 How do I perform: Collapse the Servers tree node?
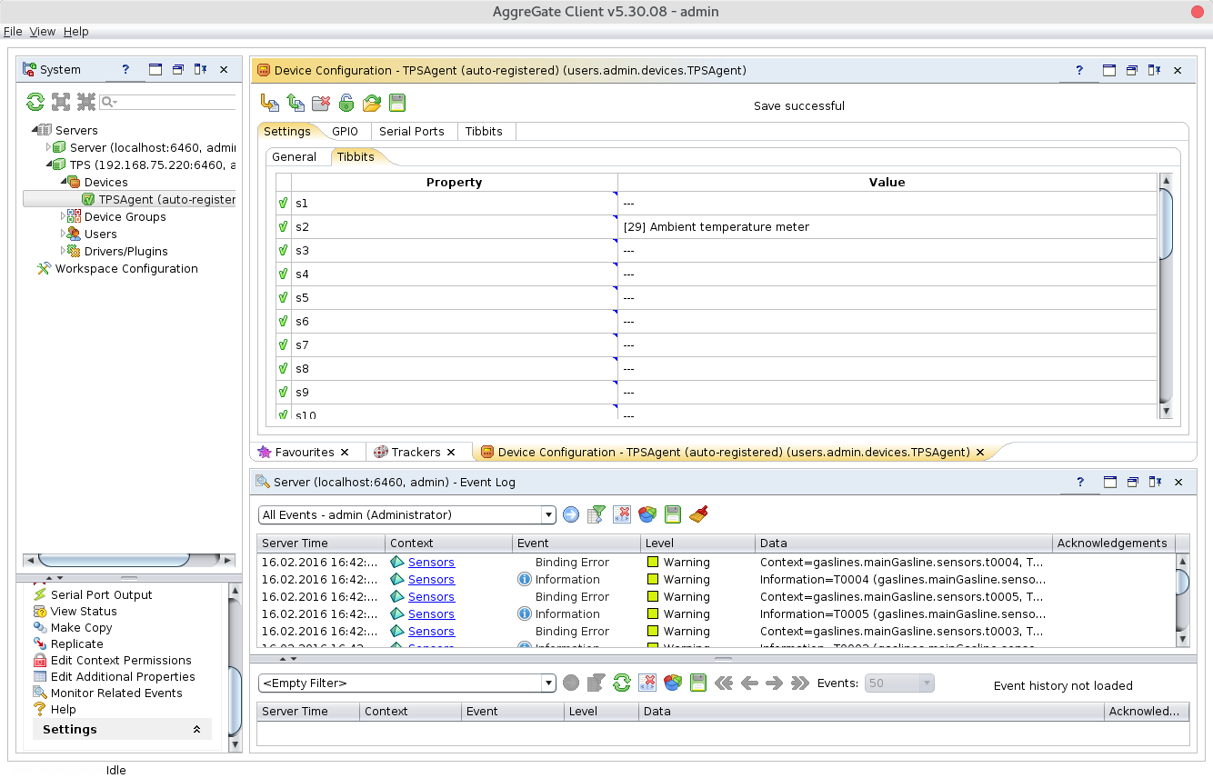click(35, 130)
